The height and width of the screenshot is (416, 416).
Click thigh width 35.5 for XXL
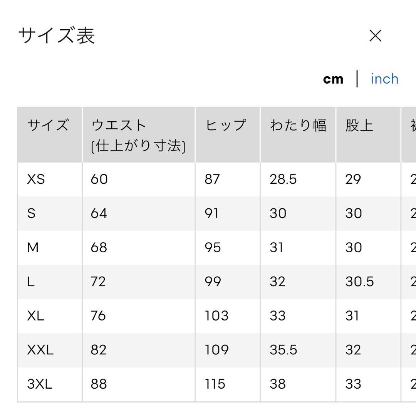coord(283,350)
